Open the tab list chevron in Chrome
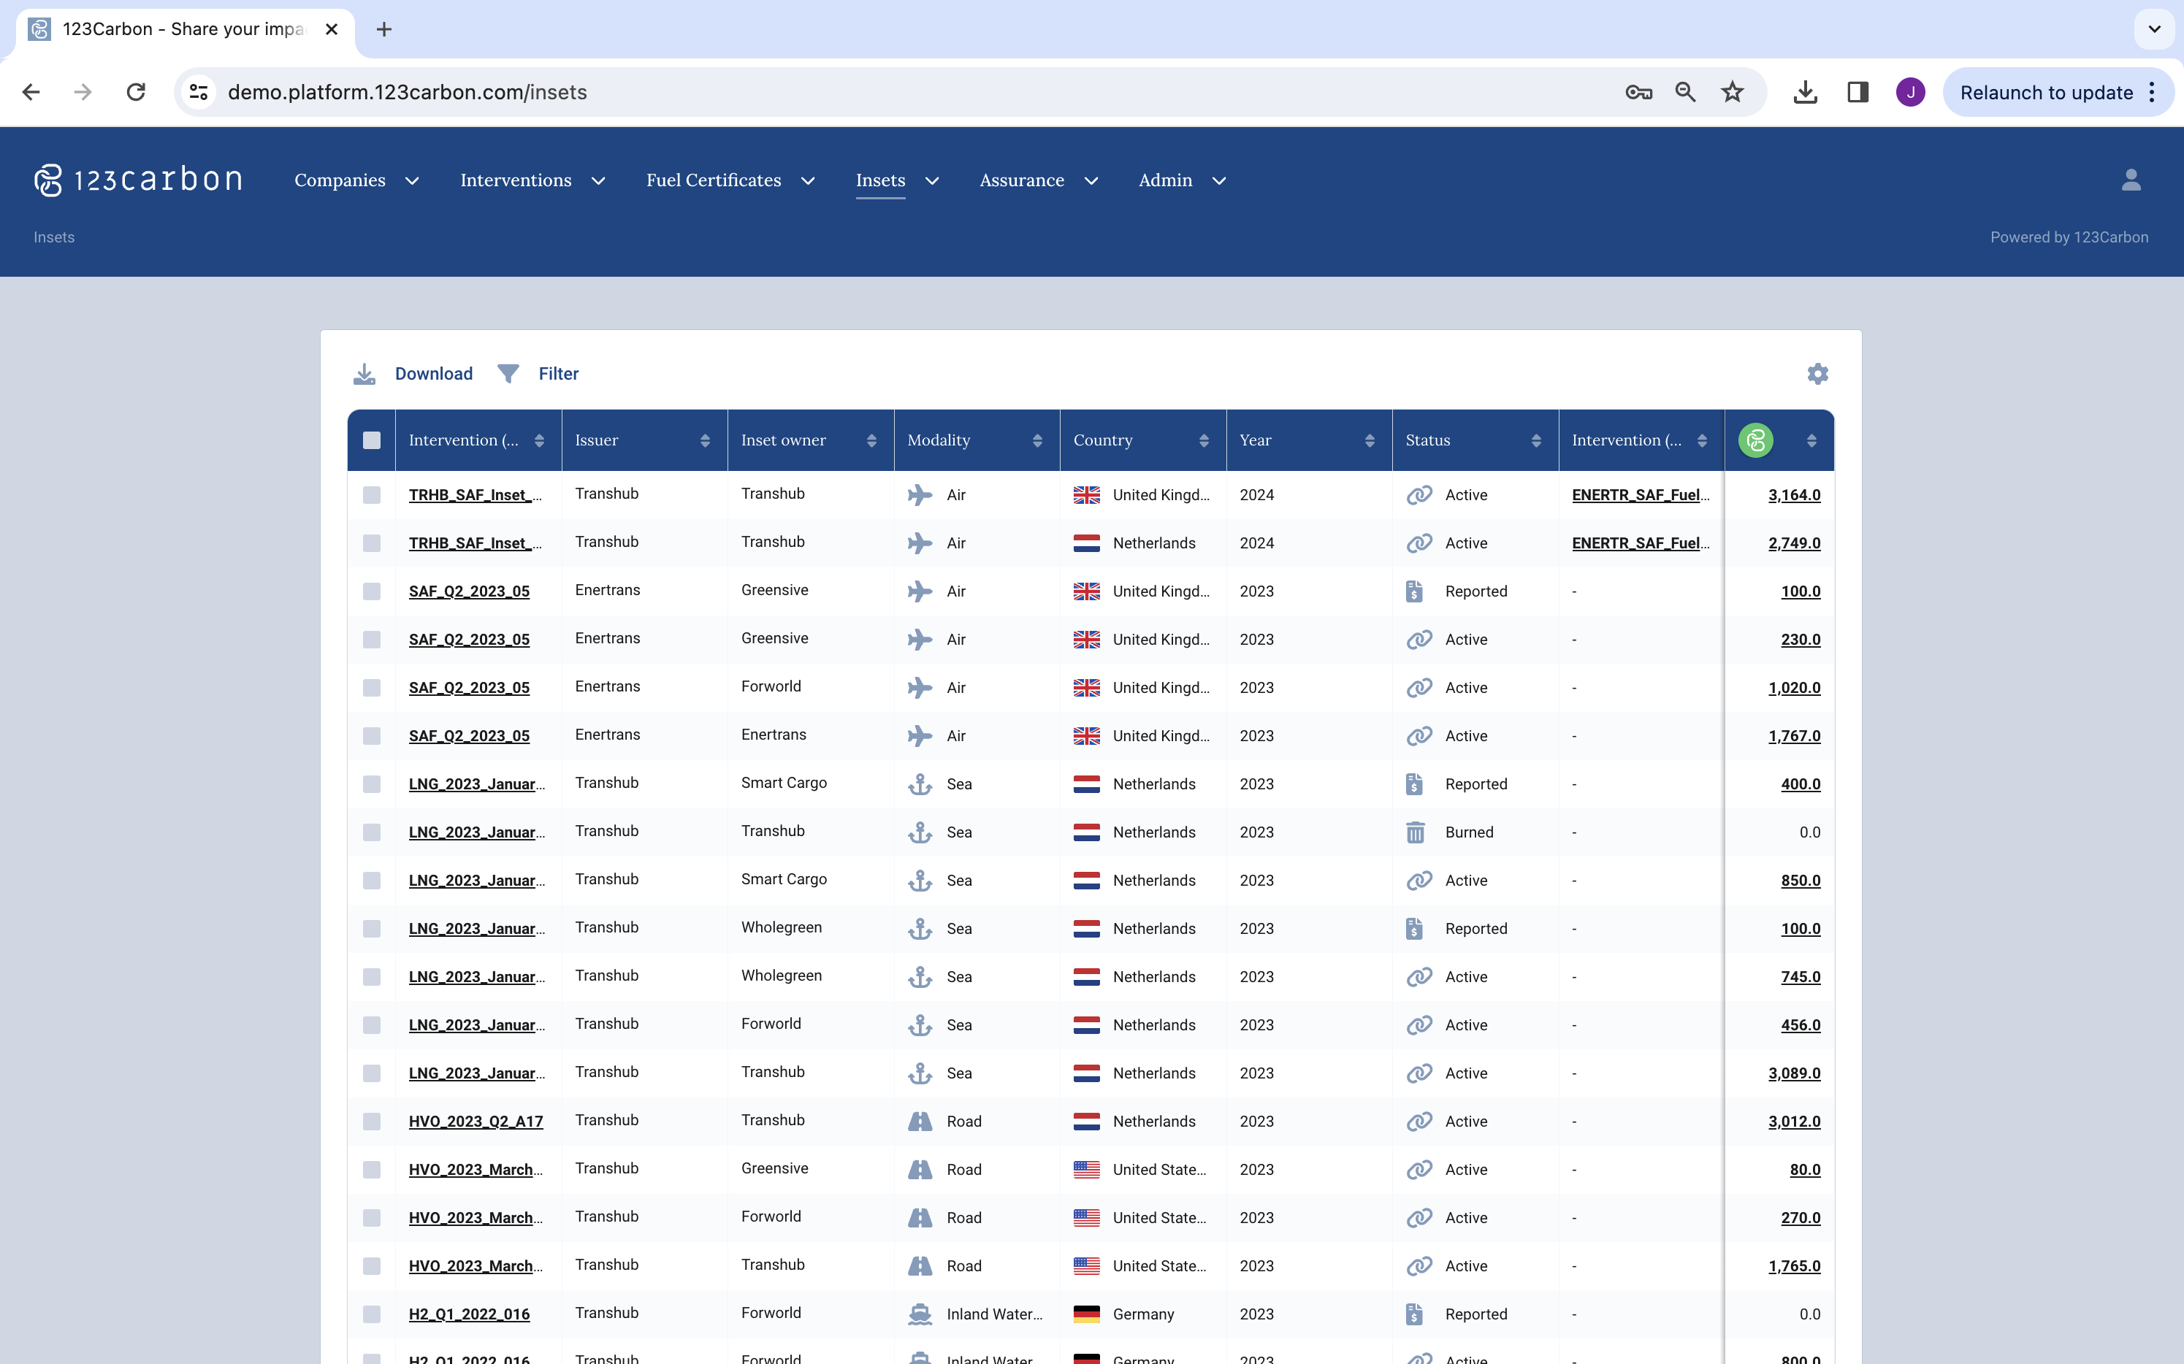The height and width of the screenshot is (1364, 2184). click(2154, 29)
